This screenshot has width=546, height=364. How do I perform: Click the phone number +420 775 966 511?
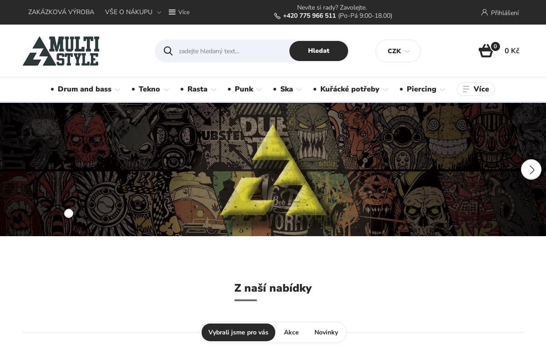[309, 16]
